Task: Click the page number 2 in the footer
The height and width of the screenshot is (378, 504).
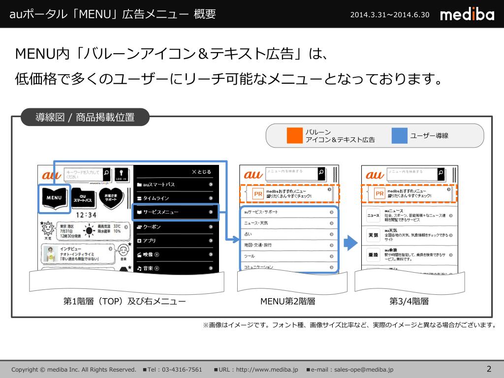Action: click(489, 369)
